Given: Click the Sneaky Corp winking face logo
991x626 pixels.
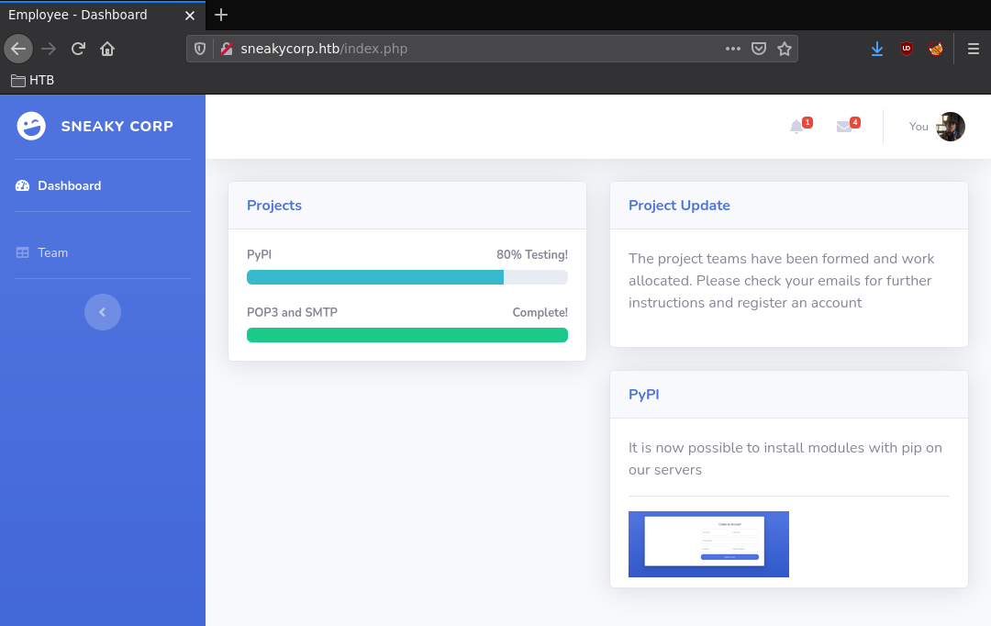Looking at the screenshot, I should pos(31,126).
